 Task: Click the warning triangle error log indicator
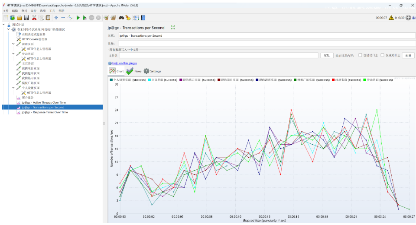coord(391,18)
